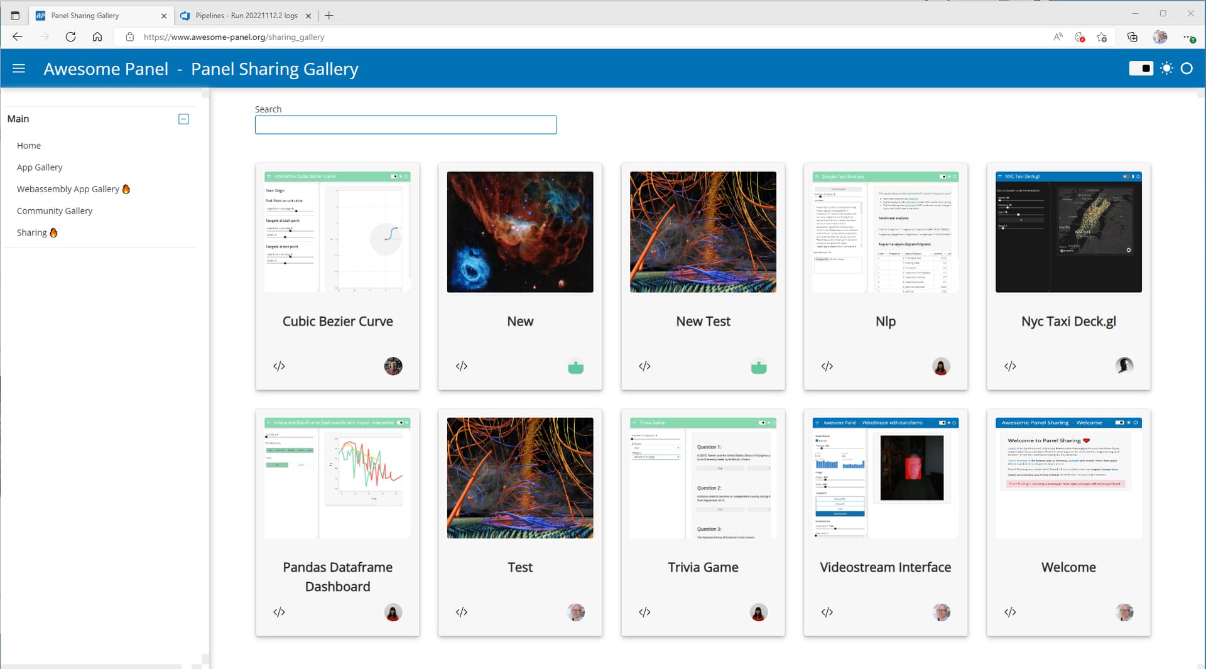Open the Test app thumbnail
This screenshot has height=669, width=1206.
tap(520, 478)
